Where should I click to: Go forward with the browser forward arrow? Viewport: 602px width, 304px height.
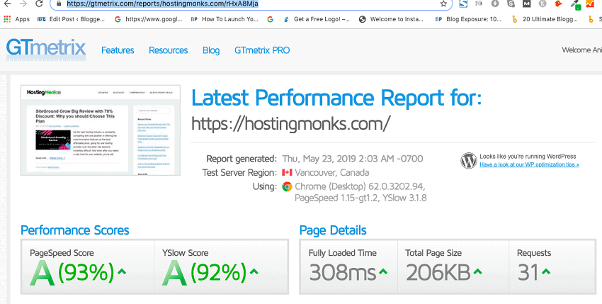click(23, 4)
